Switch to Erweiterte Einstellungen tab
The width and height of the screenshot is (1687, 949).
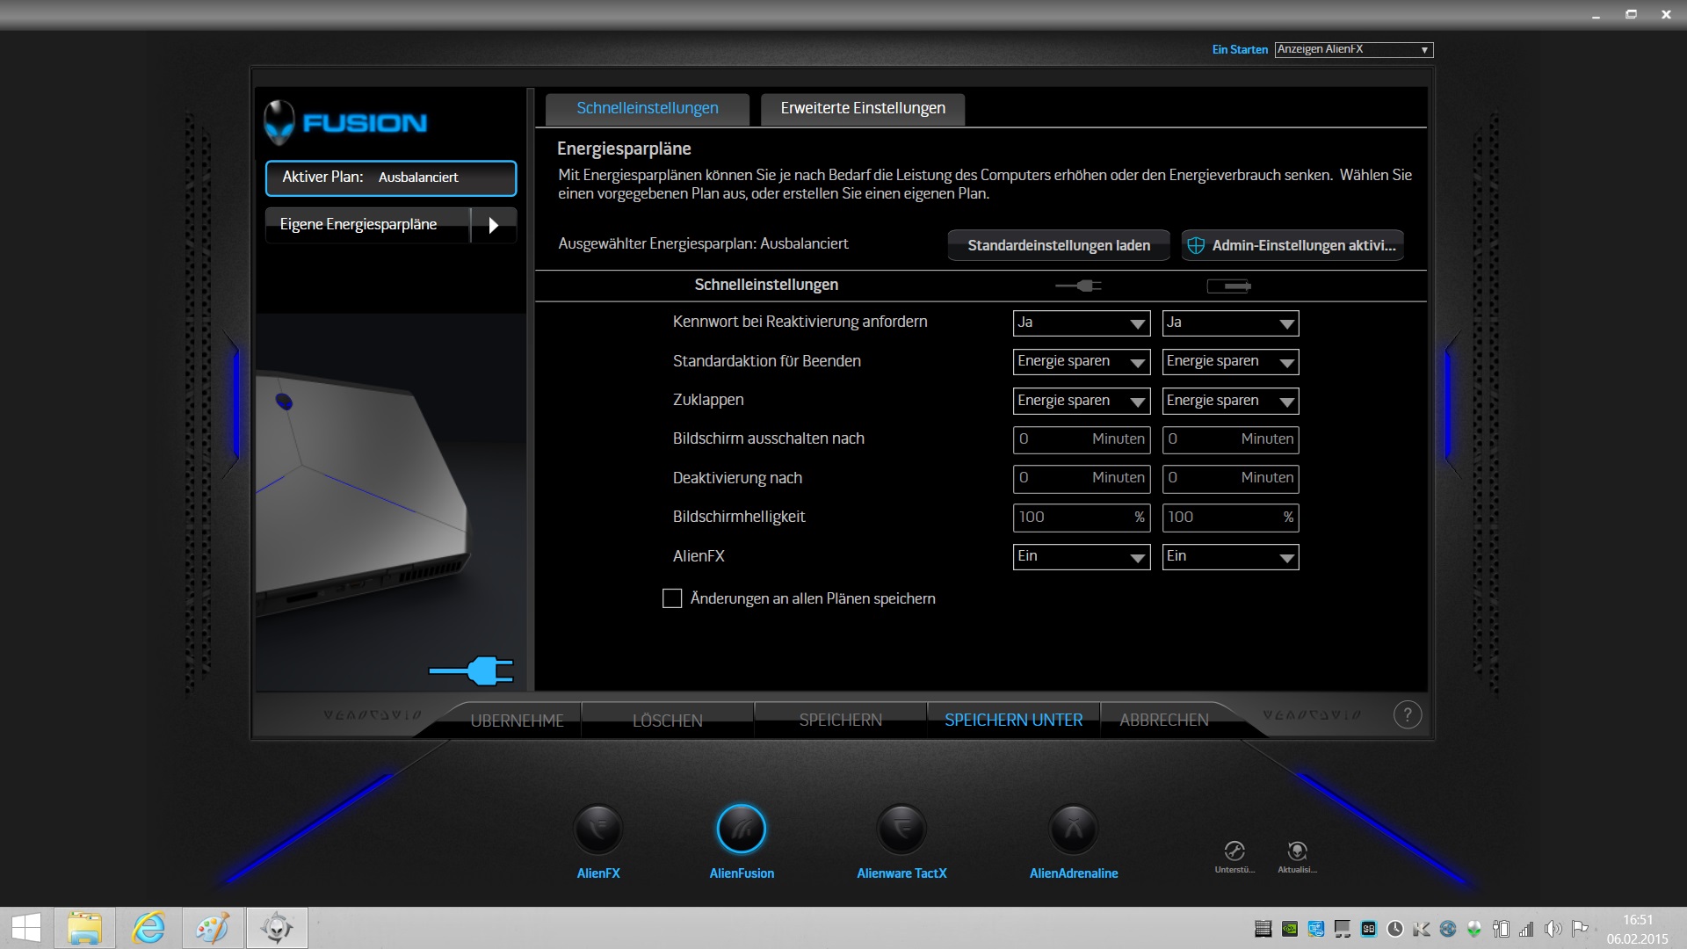click(x=862, y=108)
